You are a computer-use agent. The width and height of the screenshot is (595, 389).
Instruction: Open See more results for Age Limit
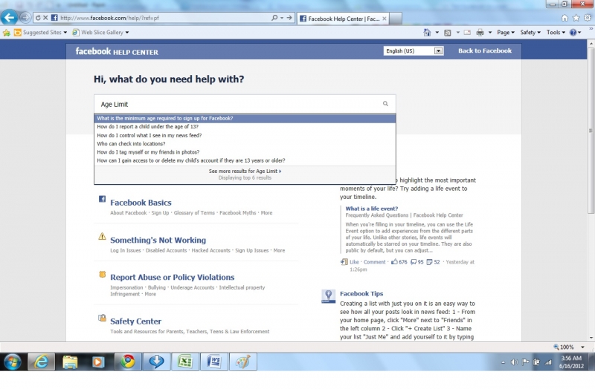[245, 171]
